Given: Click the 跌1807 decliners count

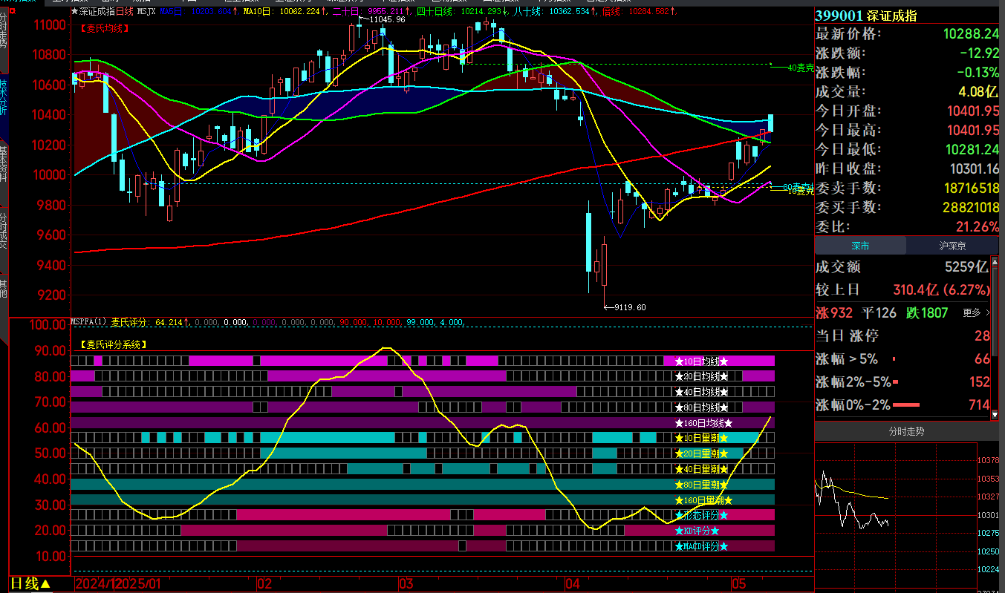Looking at the screenshot, I should coord(927,313).
